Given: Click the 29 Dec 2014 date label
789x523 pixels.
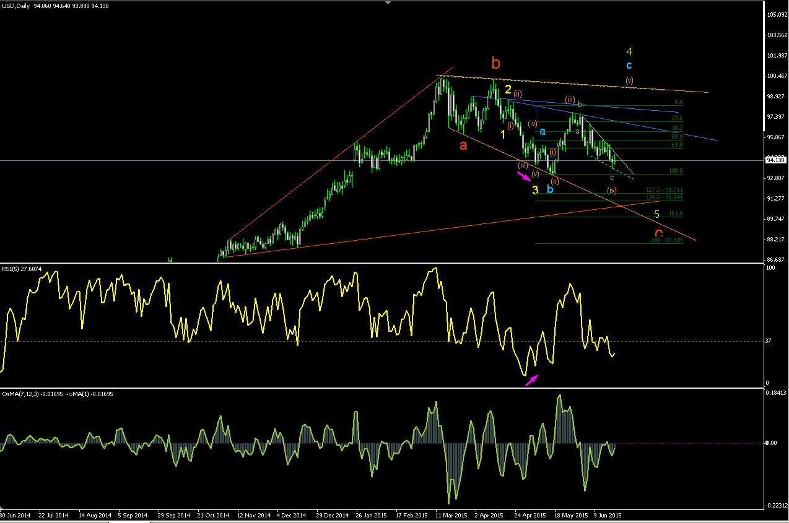Looking at the screenshot, I should pos(332,515).
